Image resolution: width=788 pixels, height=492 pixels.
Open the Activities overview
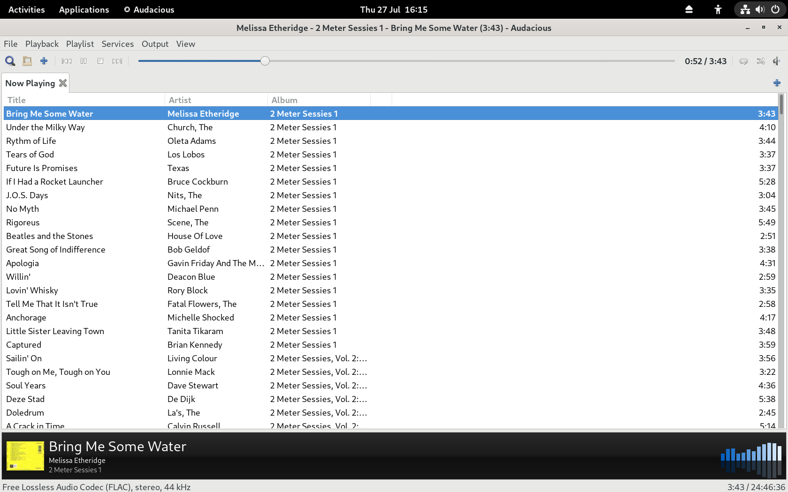(x=27, y=9)
